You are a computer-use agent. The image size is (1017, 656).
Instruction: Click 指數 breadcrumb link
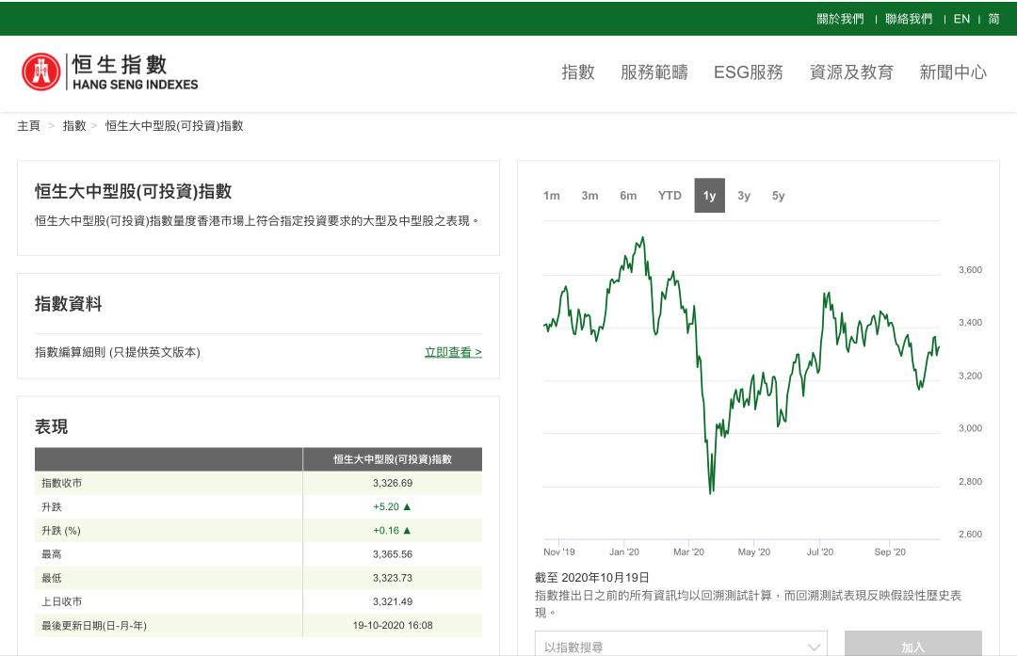pos(74,126)
